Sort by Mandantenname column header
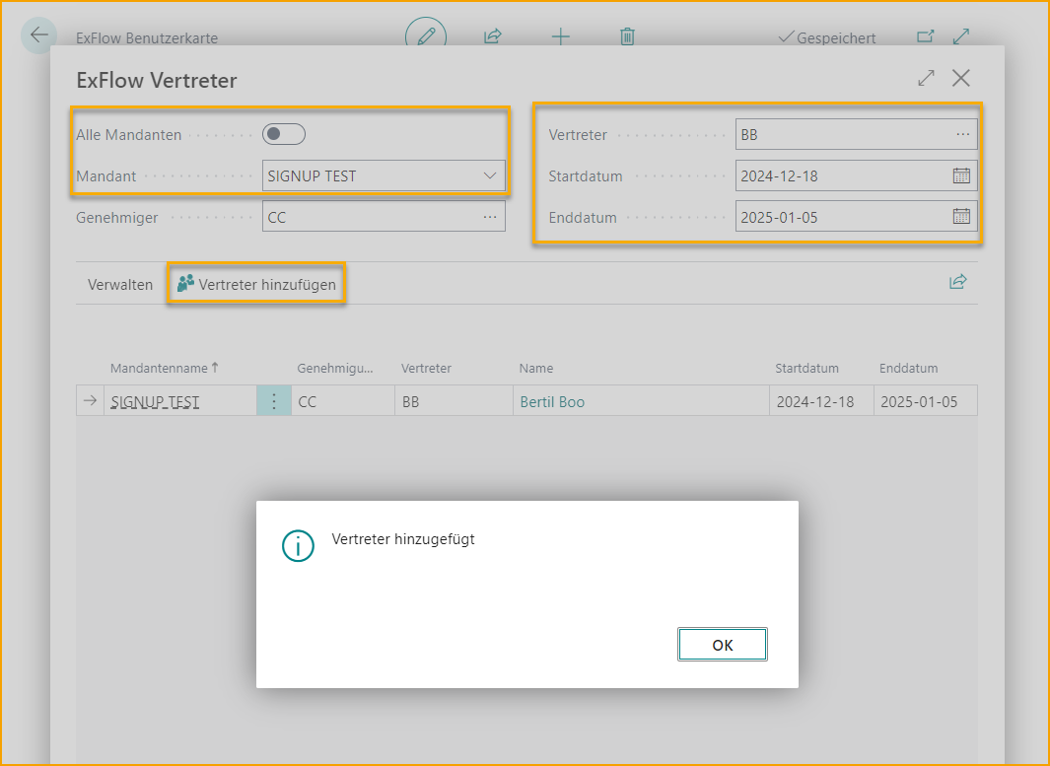The width and height of the screenshot is (1050, 766). [x=159, y=368]
